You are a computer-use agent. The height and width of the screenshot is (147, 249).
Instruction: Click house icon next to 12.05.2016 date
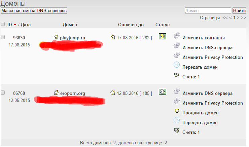(113, 93)
